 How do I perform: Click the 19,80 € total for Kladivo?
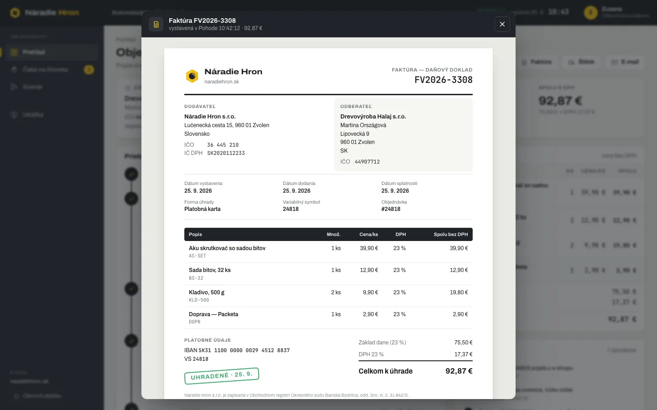[459, 292]
